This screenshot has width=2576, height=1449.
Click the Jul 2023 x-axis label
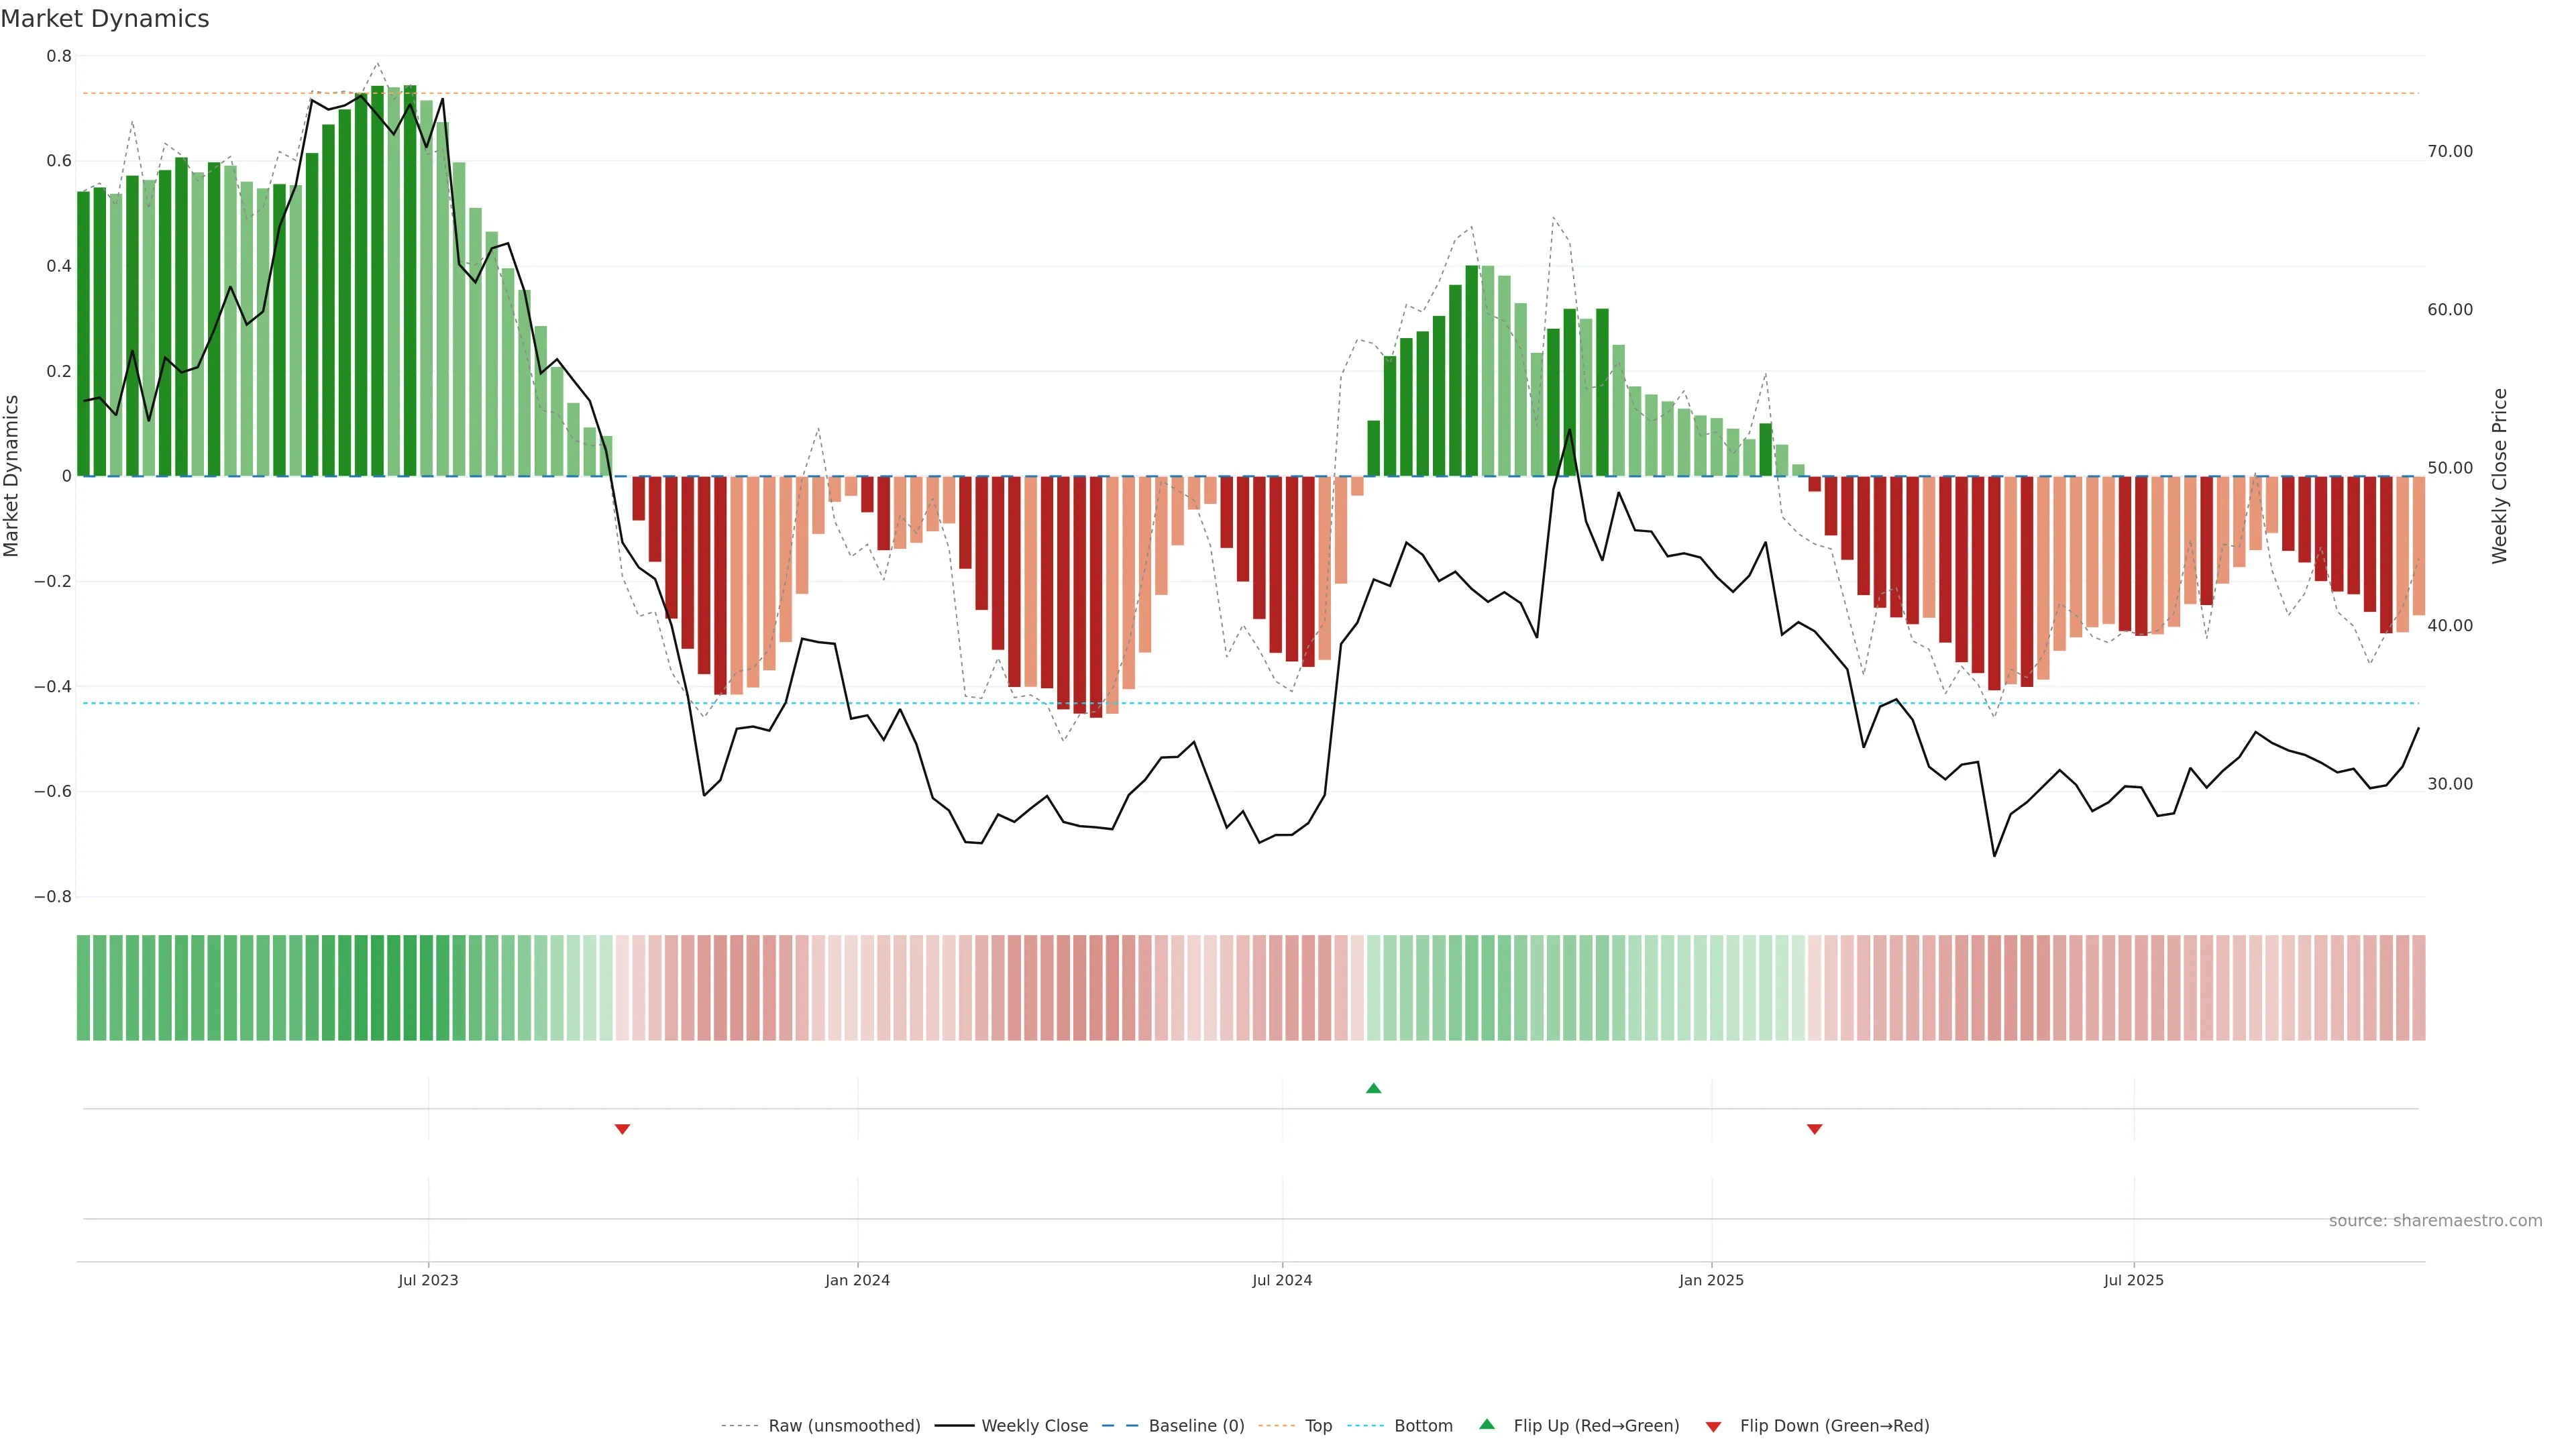[428, 1280]
